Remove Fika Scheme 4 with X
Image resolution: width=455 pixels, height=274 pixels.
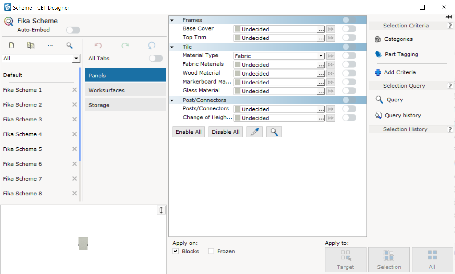(74, 134)
